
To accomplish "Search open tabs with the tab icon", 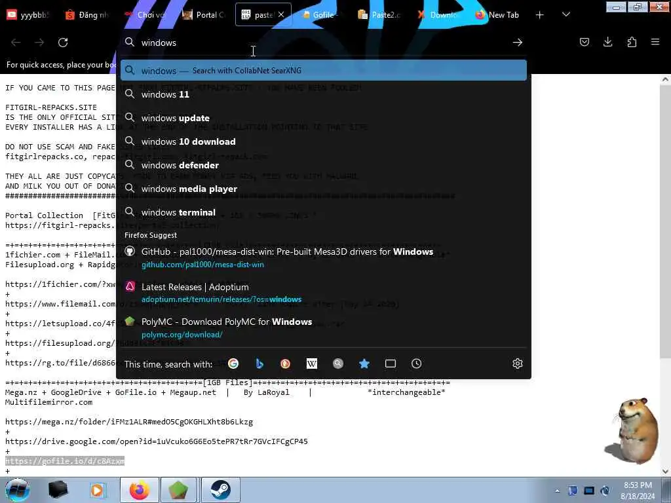I will (x=391, y=363).
